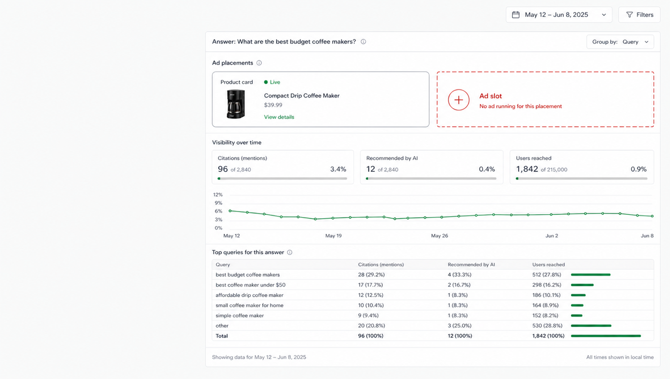
Task: Select the best coffee maker under $50 row
Action: [x=433, y=285]
